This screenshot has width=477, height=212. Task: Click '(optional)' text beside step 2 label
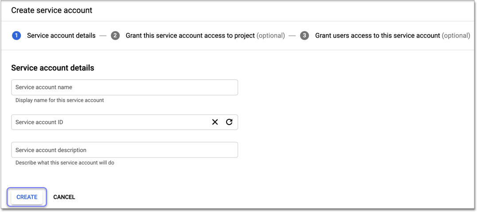[x=271, y=35]
